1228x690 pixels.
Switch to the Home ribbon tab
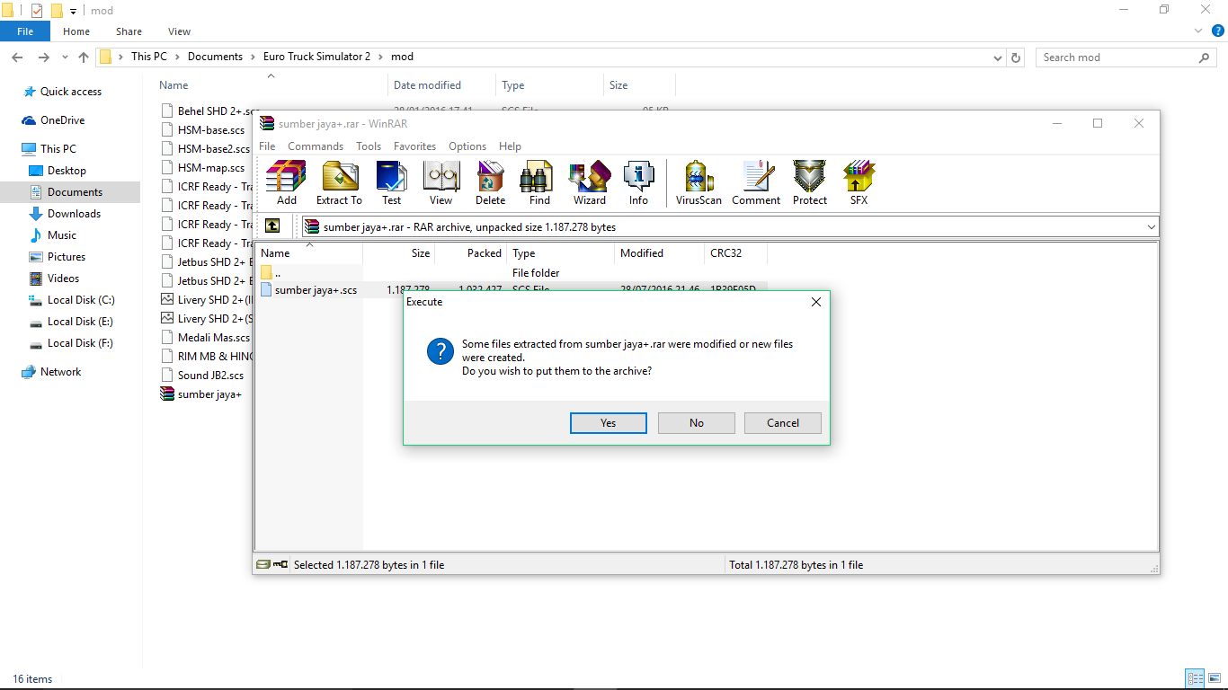click(x=76, y=31)
